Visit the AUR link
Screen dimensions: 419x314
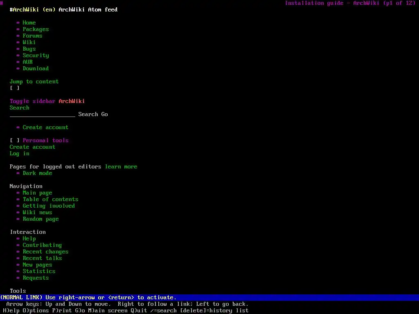(27, 62)
